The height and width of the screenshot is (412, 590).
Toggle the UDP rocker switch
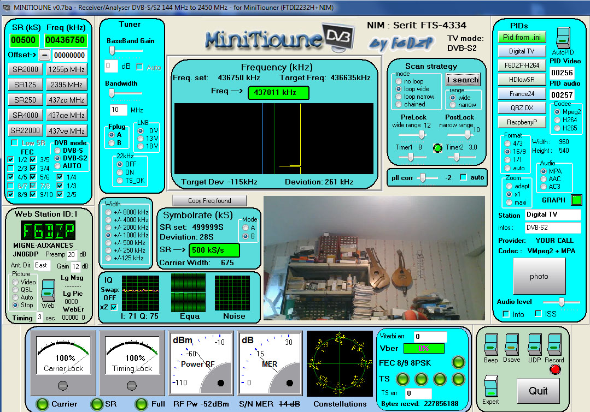pyautogui.click(x=534, y=345)
